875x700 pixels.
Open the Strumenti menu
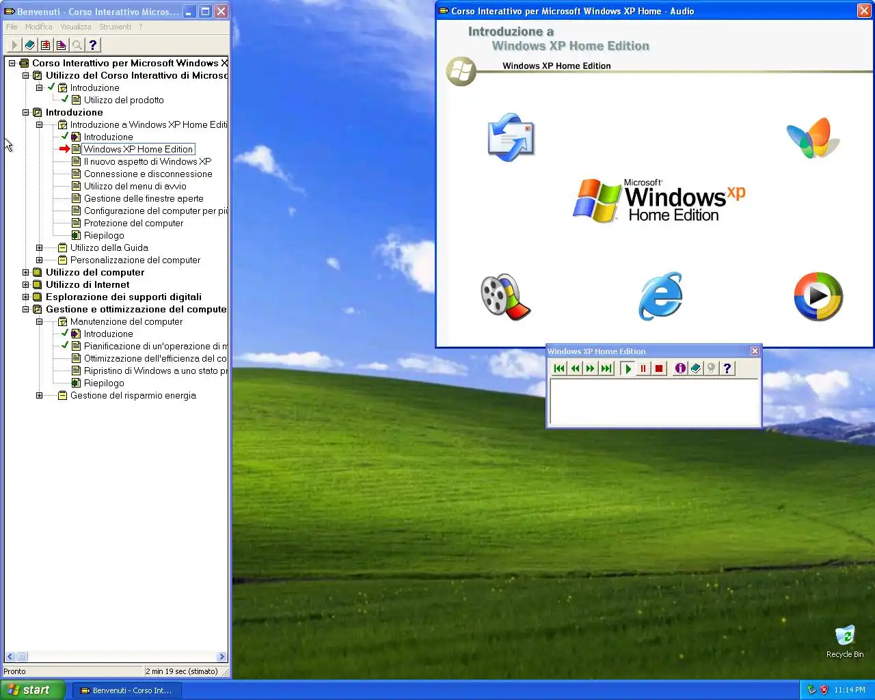[x=115, y=27]
